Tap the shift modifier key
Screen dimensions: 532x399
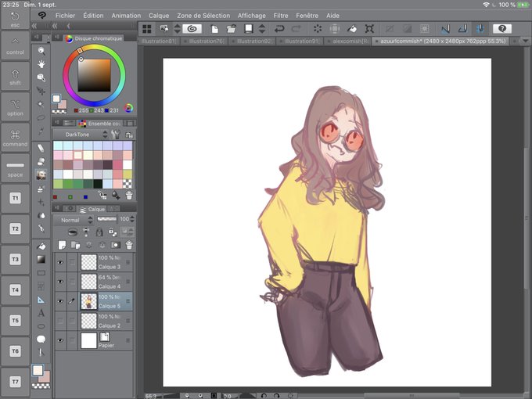pos(15,77)
